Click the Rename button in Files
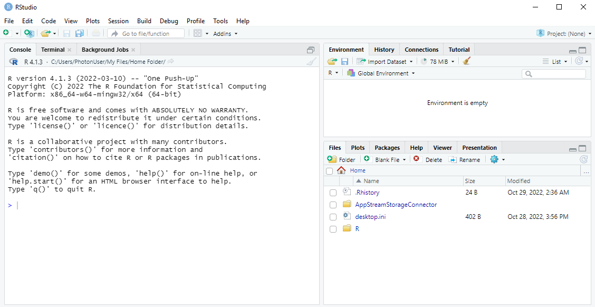Image resolution: width=595 pixels, height=307 pixels. click(464, 159)
